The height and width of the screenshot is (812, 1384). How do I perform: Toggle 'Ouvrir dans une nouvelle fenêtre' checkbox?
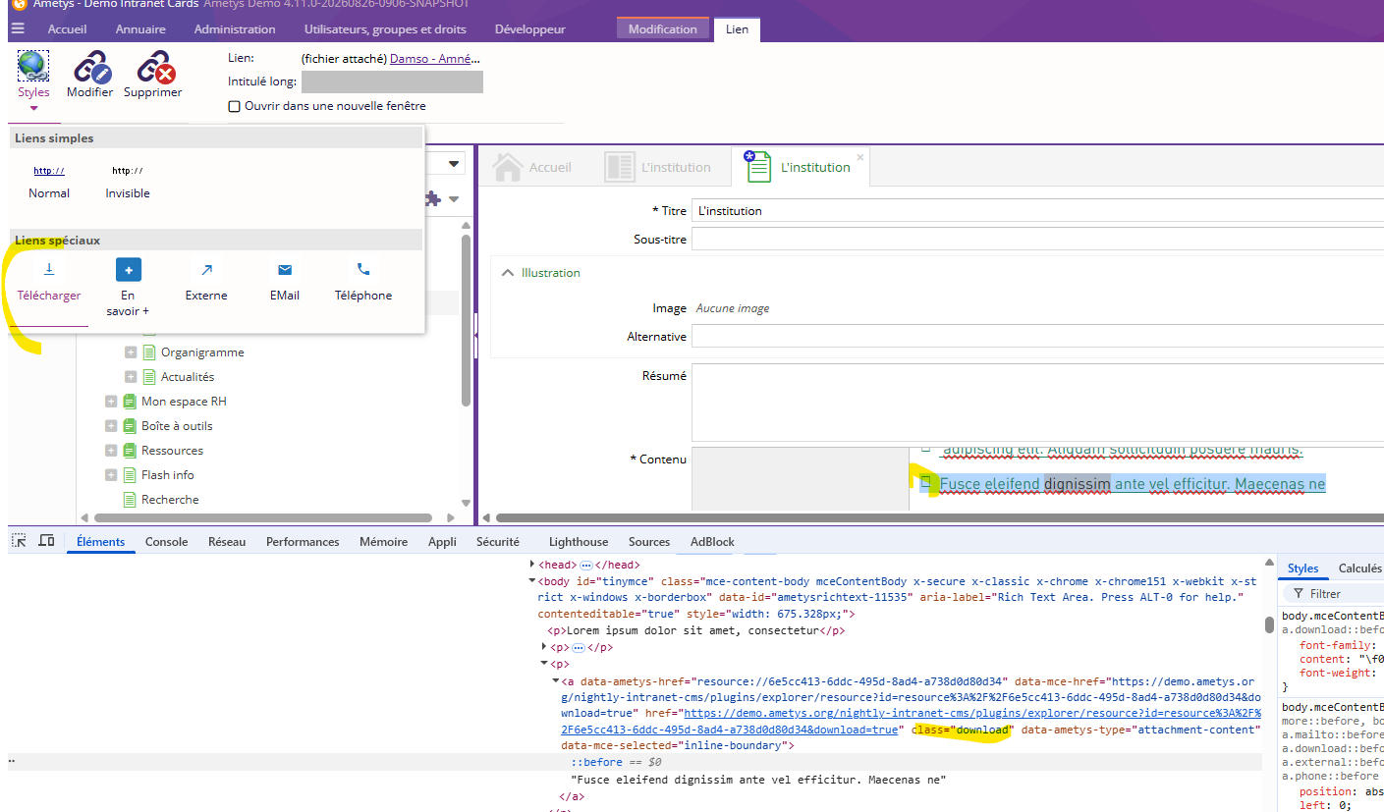234,106
